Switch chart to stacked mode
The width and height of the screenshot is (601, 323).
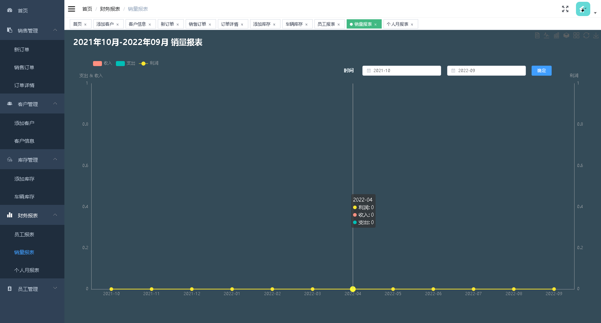566,35
